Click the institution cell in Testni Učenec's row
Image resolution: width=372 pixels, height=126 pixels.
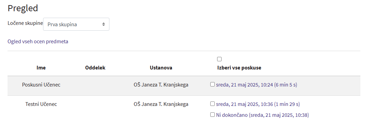(161, 104)
